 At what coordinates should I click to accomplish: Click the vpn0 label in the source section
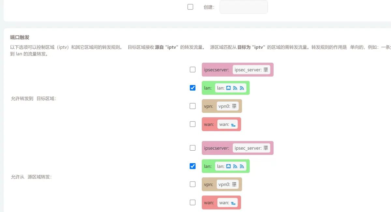[225, 184]
